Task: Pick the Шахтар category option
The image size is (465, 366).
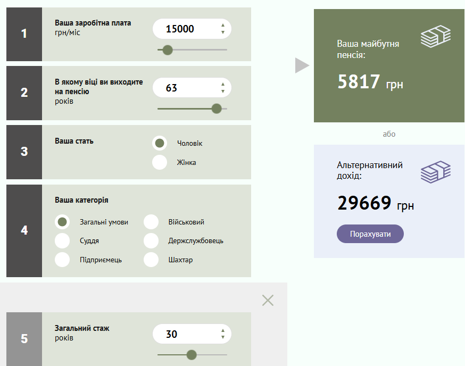Action: pos(151,260)
